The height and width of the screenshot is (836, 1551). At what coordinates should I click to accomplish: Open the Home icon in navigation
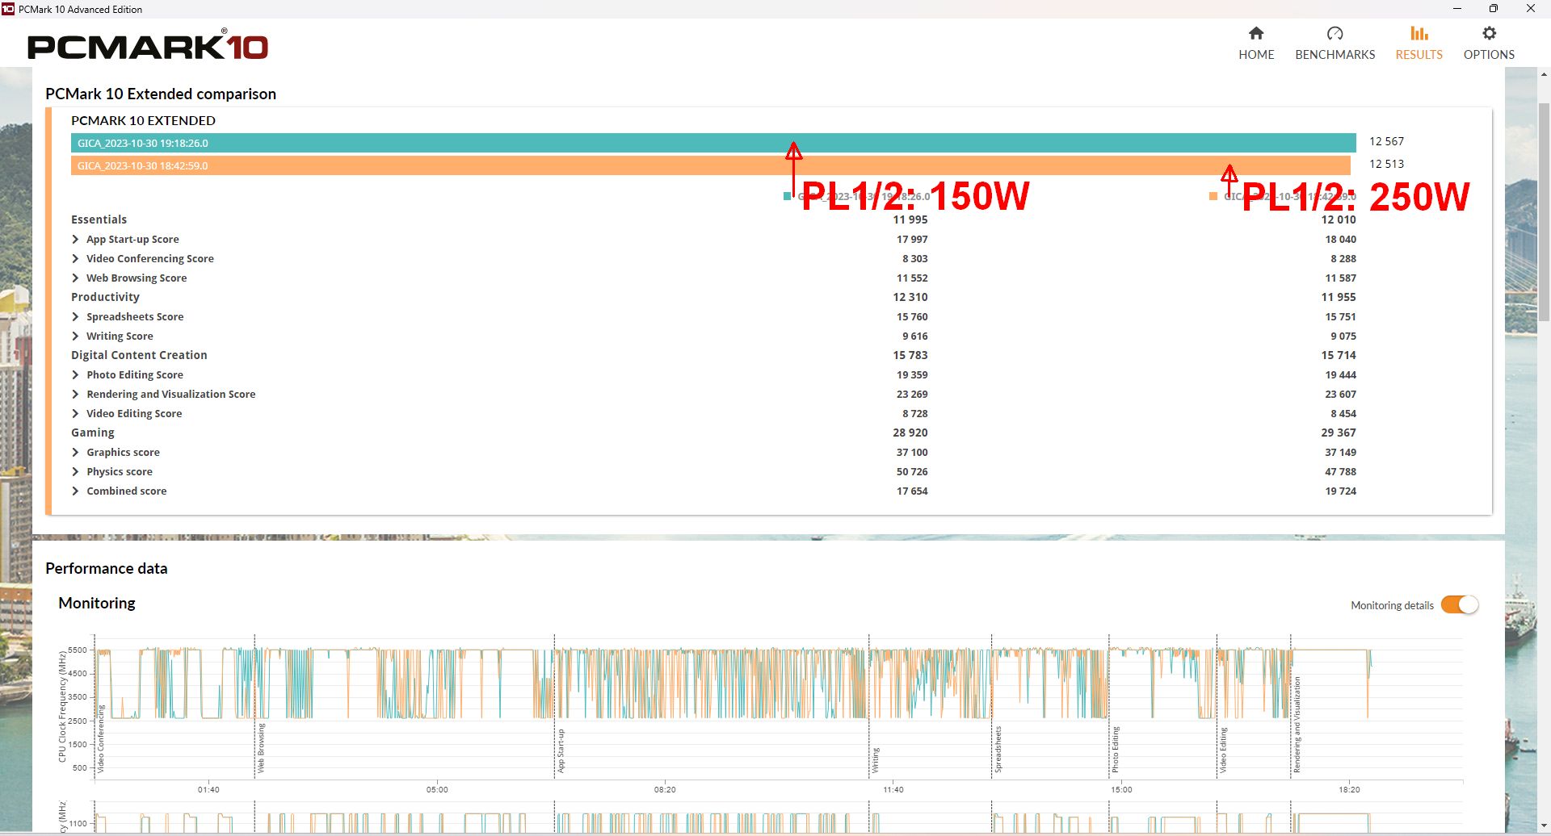coord(1256,33)
